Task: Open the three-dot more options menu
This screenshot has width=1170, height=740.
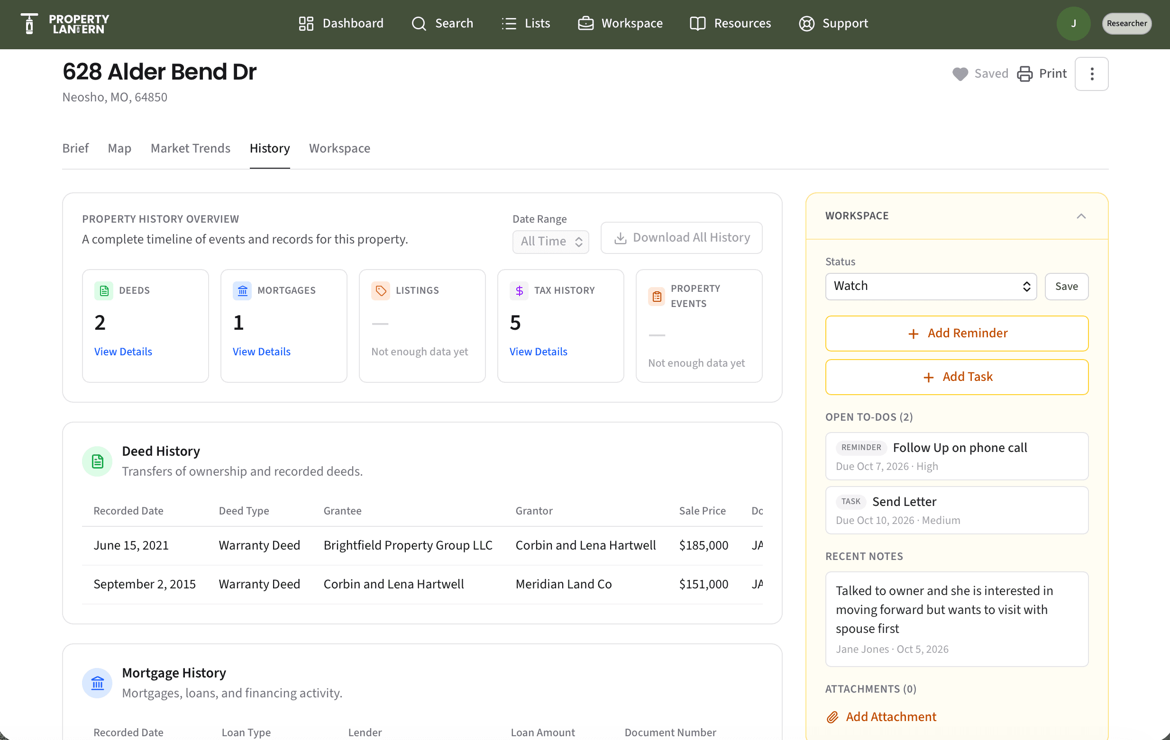Action: tap(1091, 74)
